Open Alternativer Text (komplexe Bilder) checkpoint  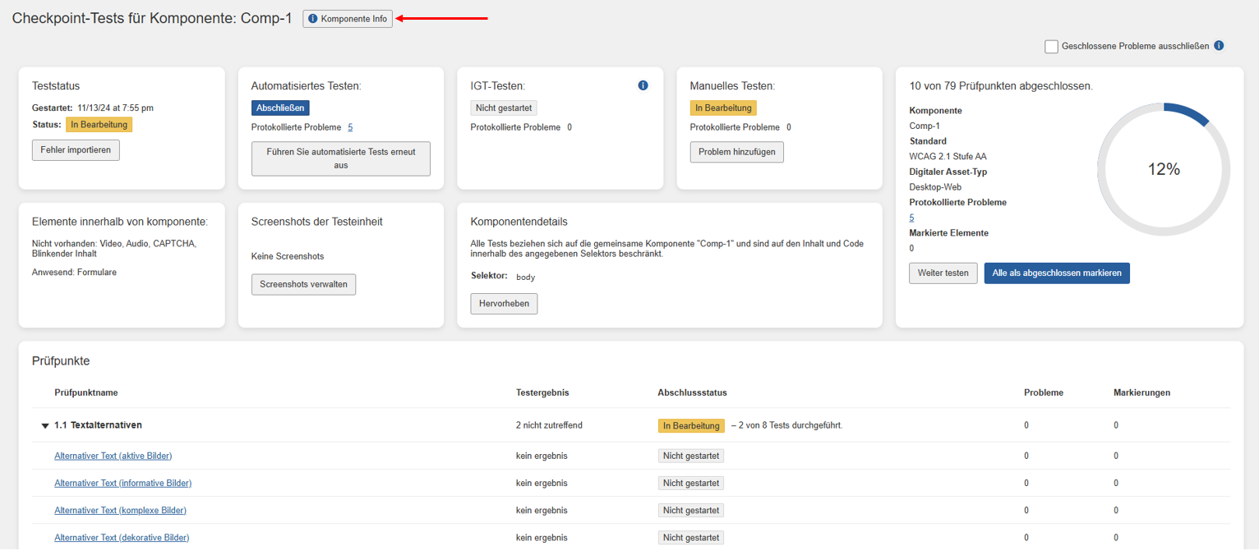pyautogui.click(x=120, y=511)
